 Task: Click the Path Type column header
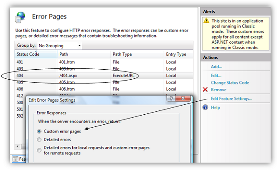tap(137, 54)
